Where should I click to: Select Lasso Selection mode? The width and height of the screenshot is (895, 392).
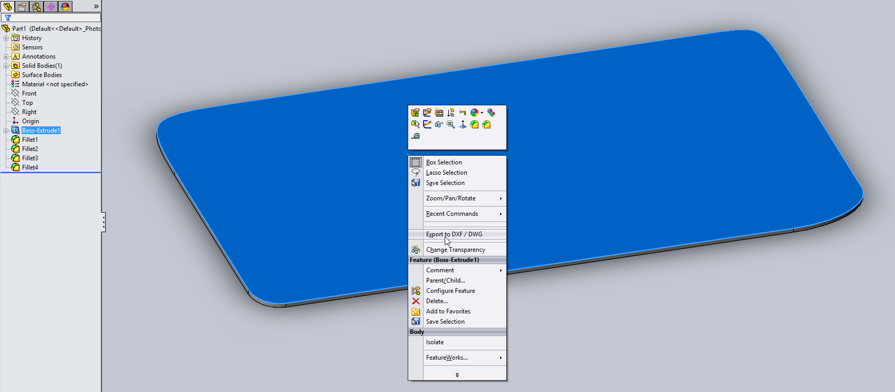(446, 173)
